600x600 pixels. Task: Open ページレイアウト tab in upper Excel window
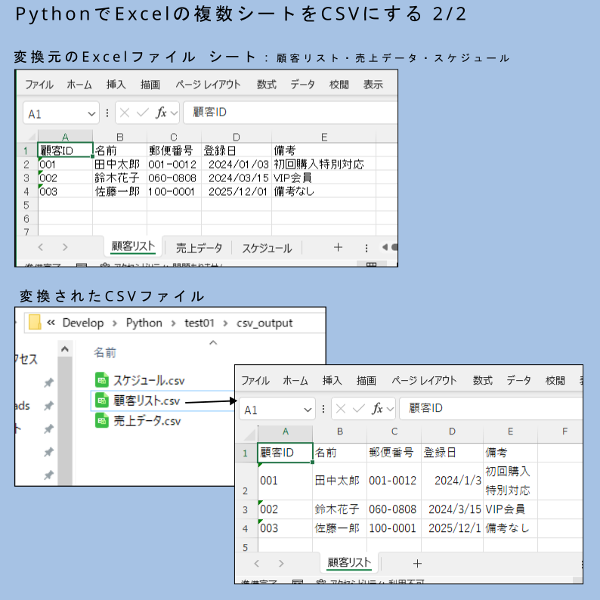tap(208, 85)
